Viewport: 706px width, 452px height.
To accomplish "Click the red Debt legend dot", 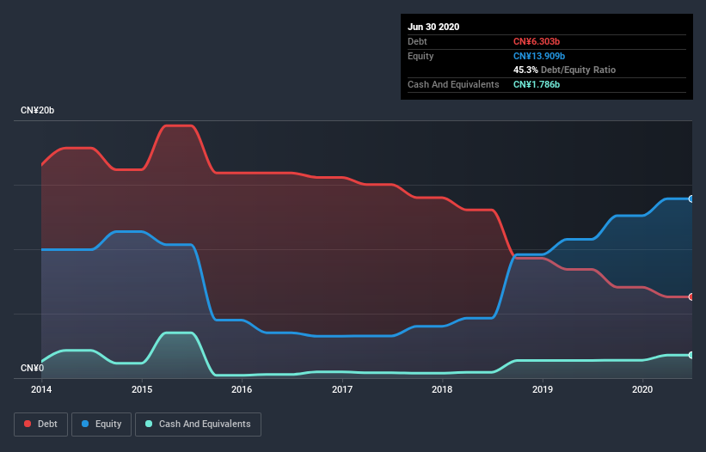I will pos(28,424).
